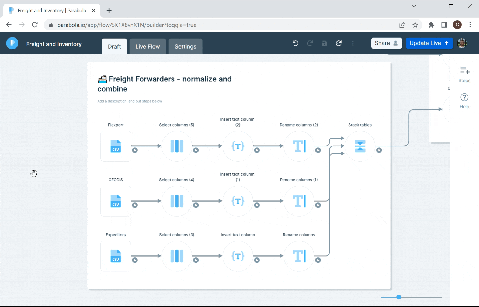Run Rename columns (2) play button
The height and width of the screenshot is (307, 479).
coord(318,150)
